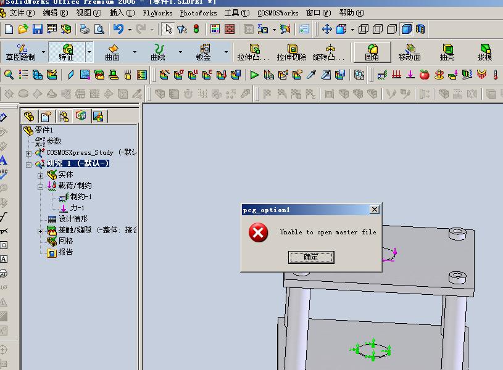Open the Undo history dropdown arrow
Viewport: 503px width, 370px height.
click(x=130, y=30)
